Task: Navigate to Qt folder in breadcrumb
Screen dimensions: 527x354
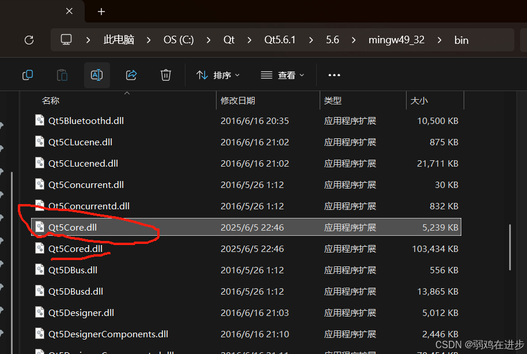Action: click(x=229, y=40)
